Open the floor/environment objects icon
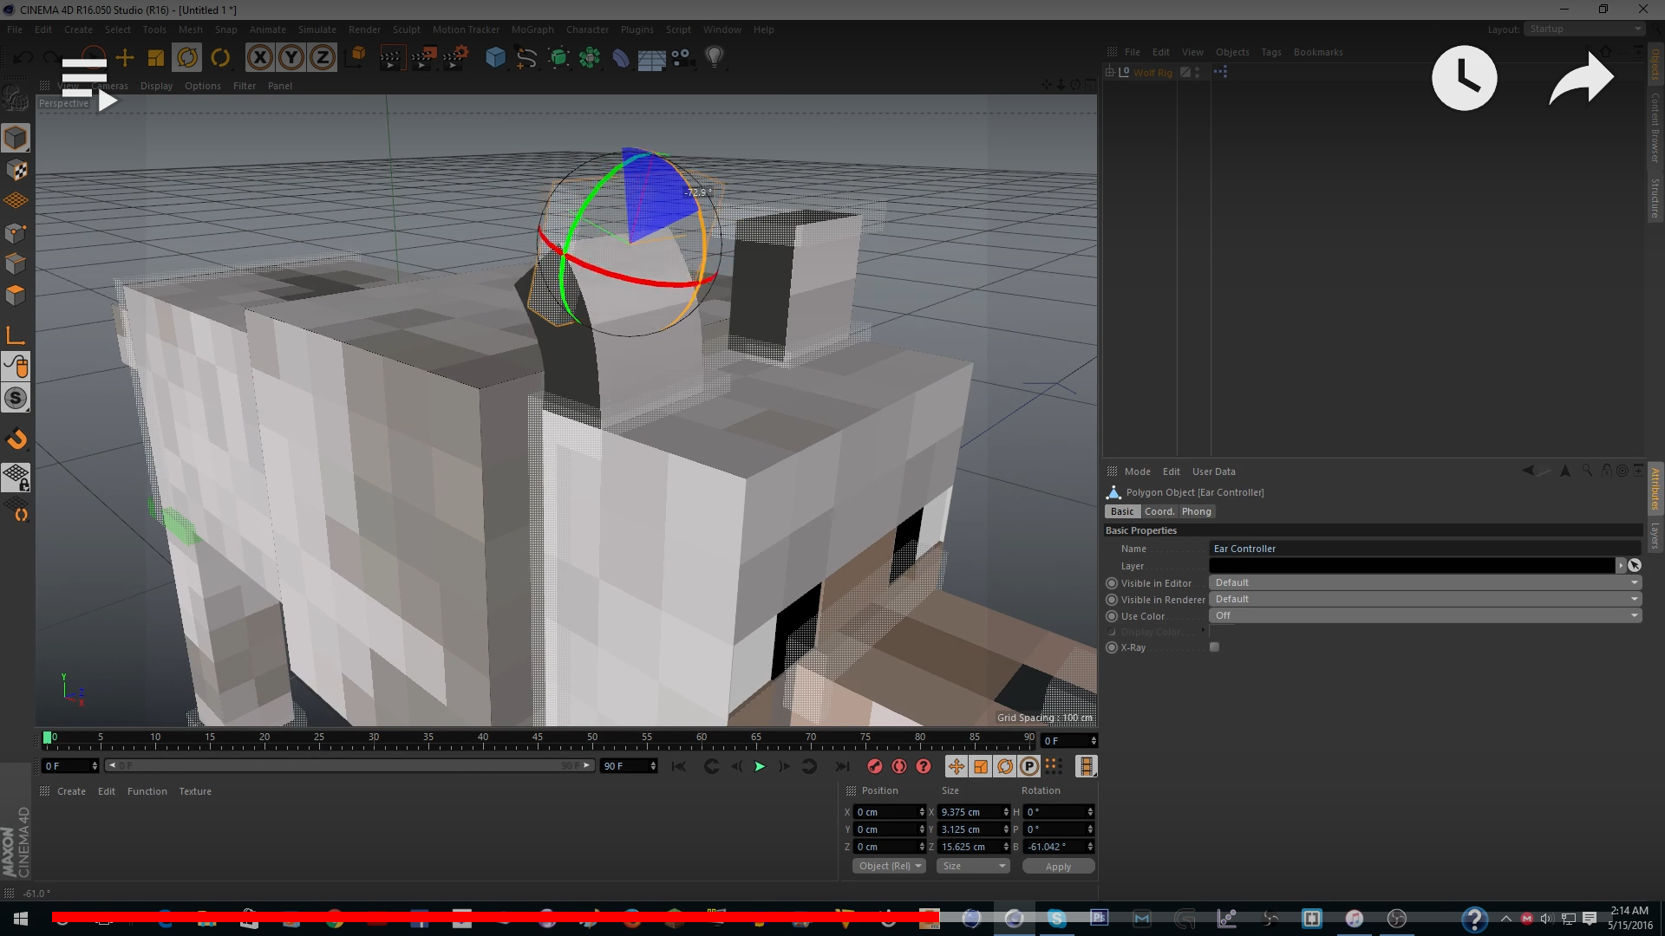The height and width of the screenshot is (936, 1665). point(651,58)
